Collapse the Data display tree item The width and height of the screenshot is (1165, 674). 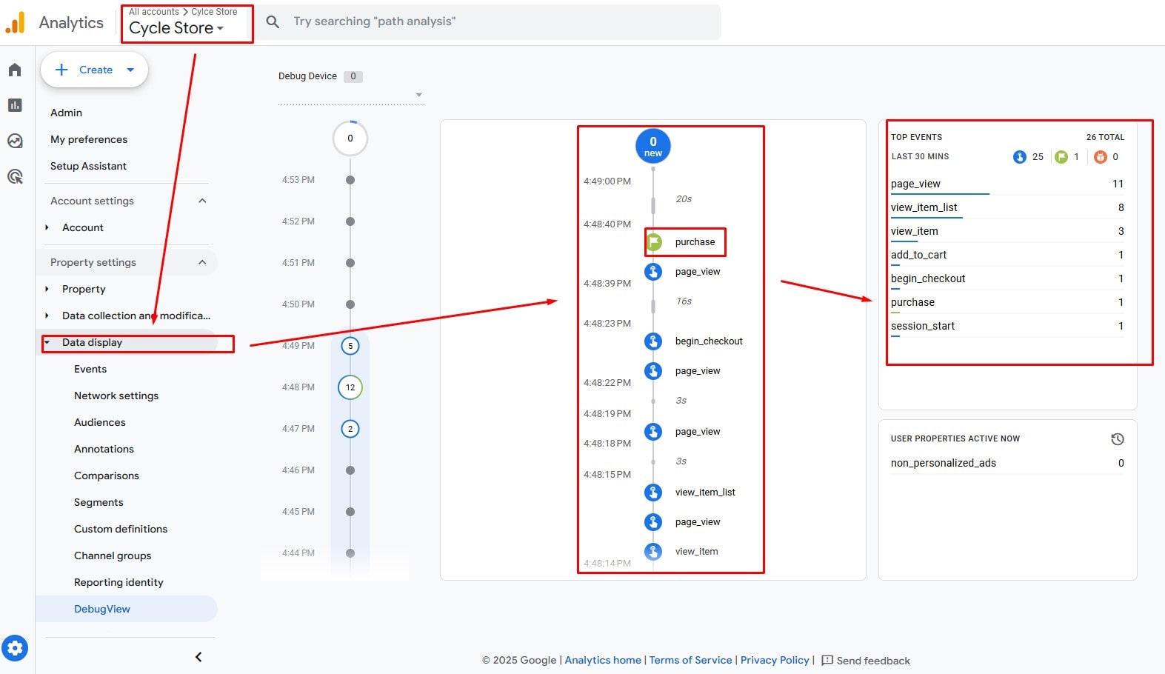47,342
